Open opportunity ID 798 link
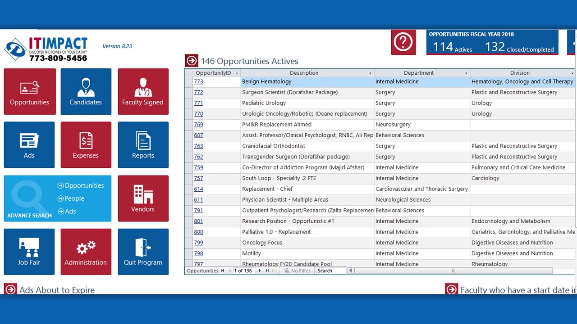 [198, 254]
